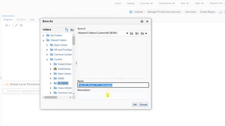The height and width of the screenshot is (126, 225).
Task: Click the Validate info icon
Action: tap(130, 12)
